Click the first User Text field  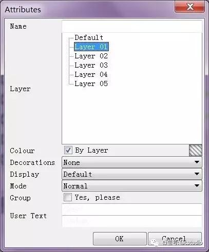click(132, 209)
